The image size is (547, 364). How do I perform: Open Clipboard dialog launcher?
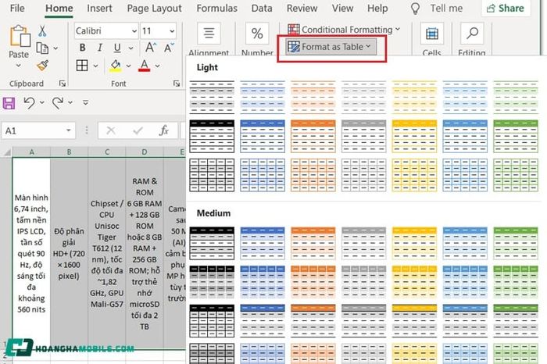coord(63,84)
